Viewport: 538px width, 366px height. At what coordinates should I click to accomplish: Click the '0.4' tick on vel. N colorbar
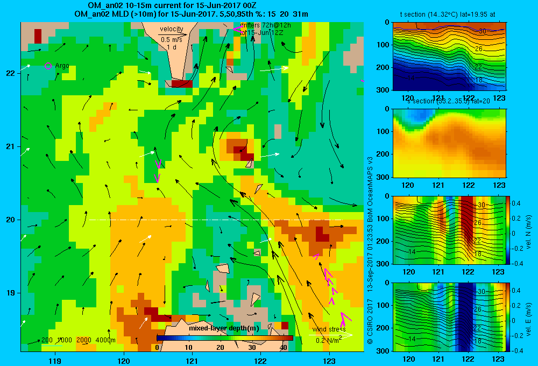coord(516,203)
